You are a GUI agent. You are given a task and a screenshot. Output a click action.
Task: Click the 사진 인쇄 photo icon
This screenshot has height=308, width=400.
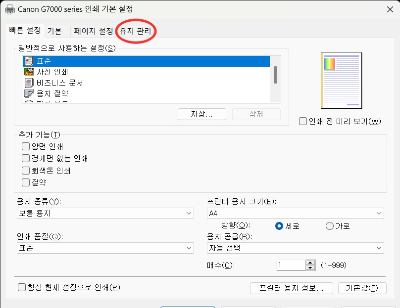click(x=29, y=72)
